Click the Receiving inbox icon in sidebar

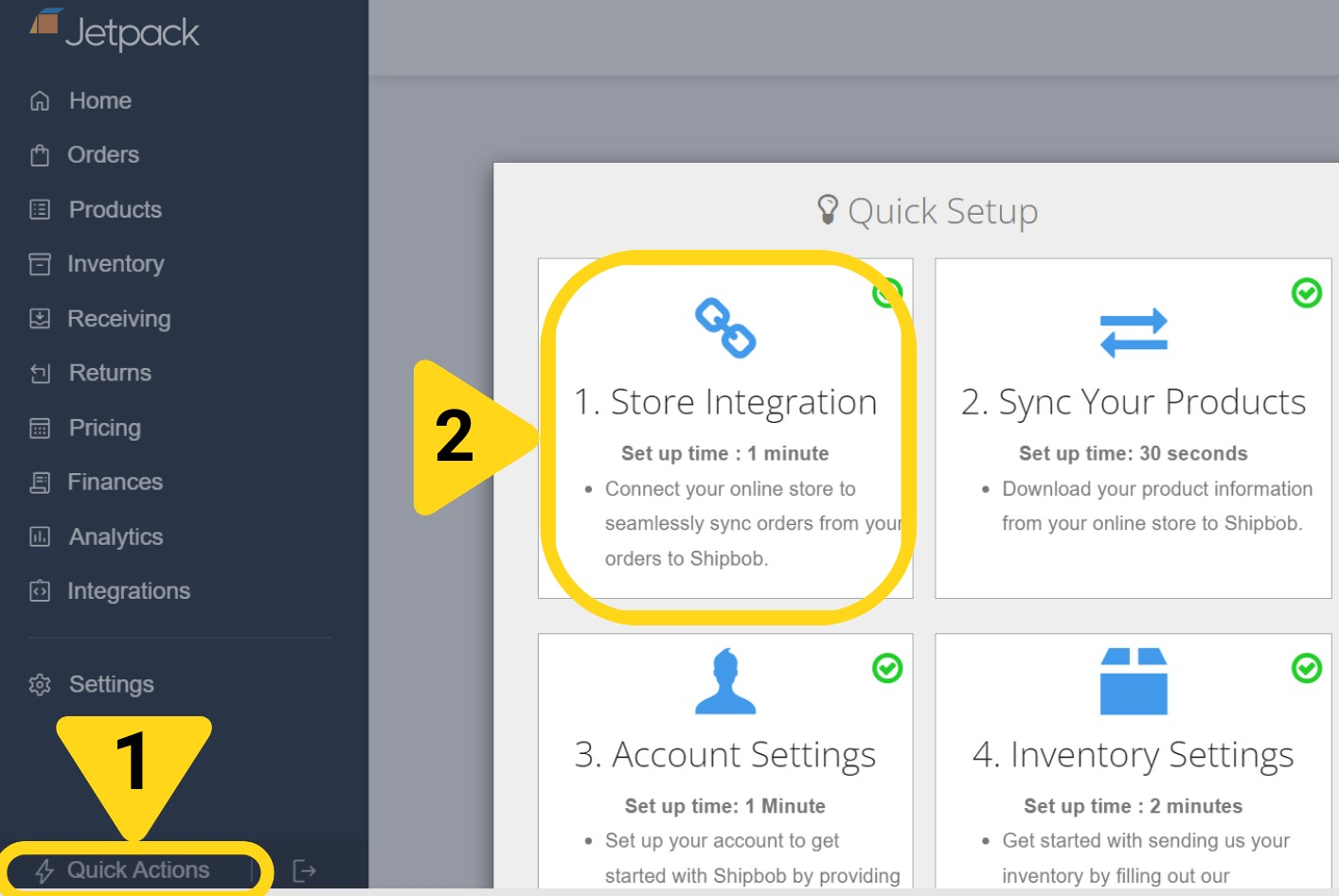[39, 319]
